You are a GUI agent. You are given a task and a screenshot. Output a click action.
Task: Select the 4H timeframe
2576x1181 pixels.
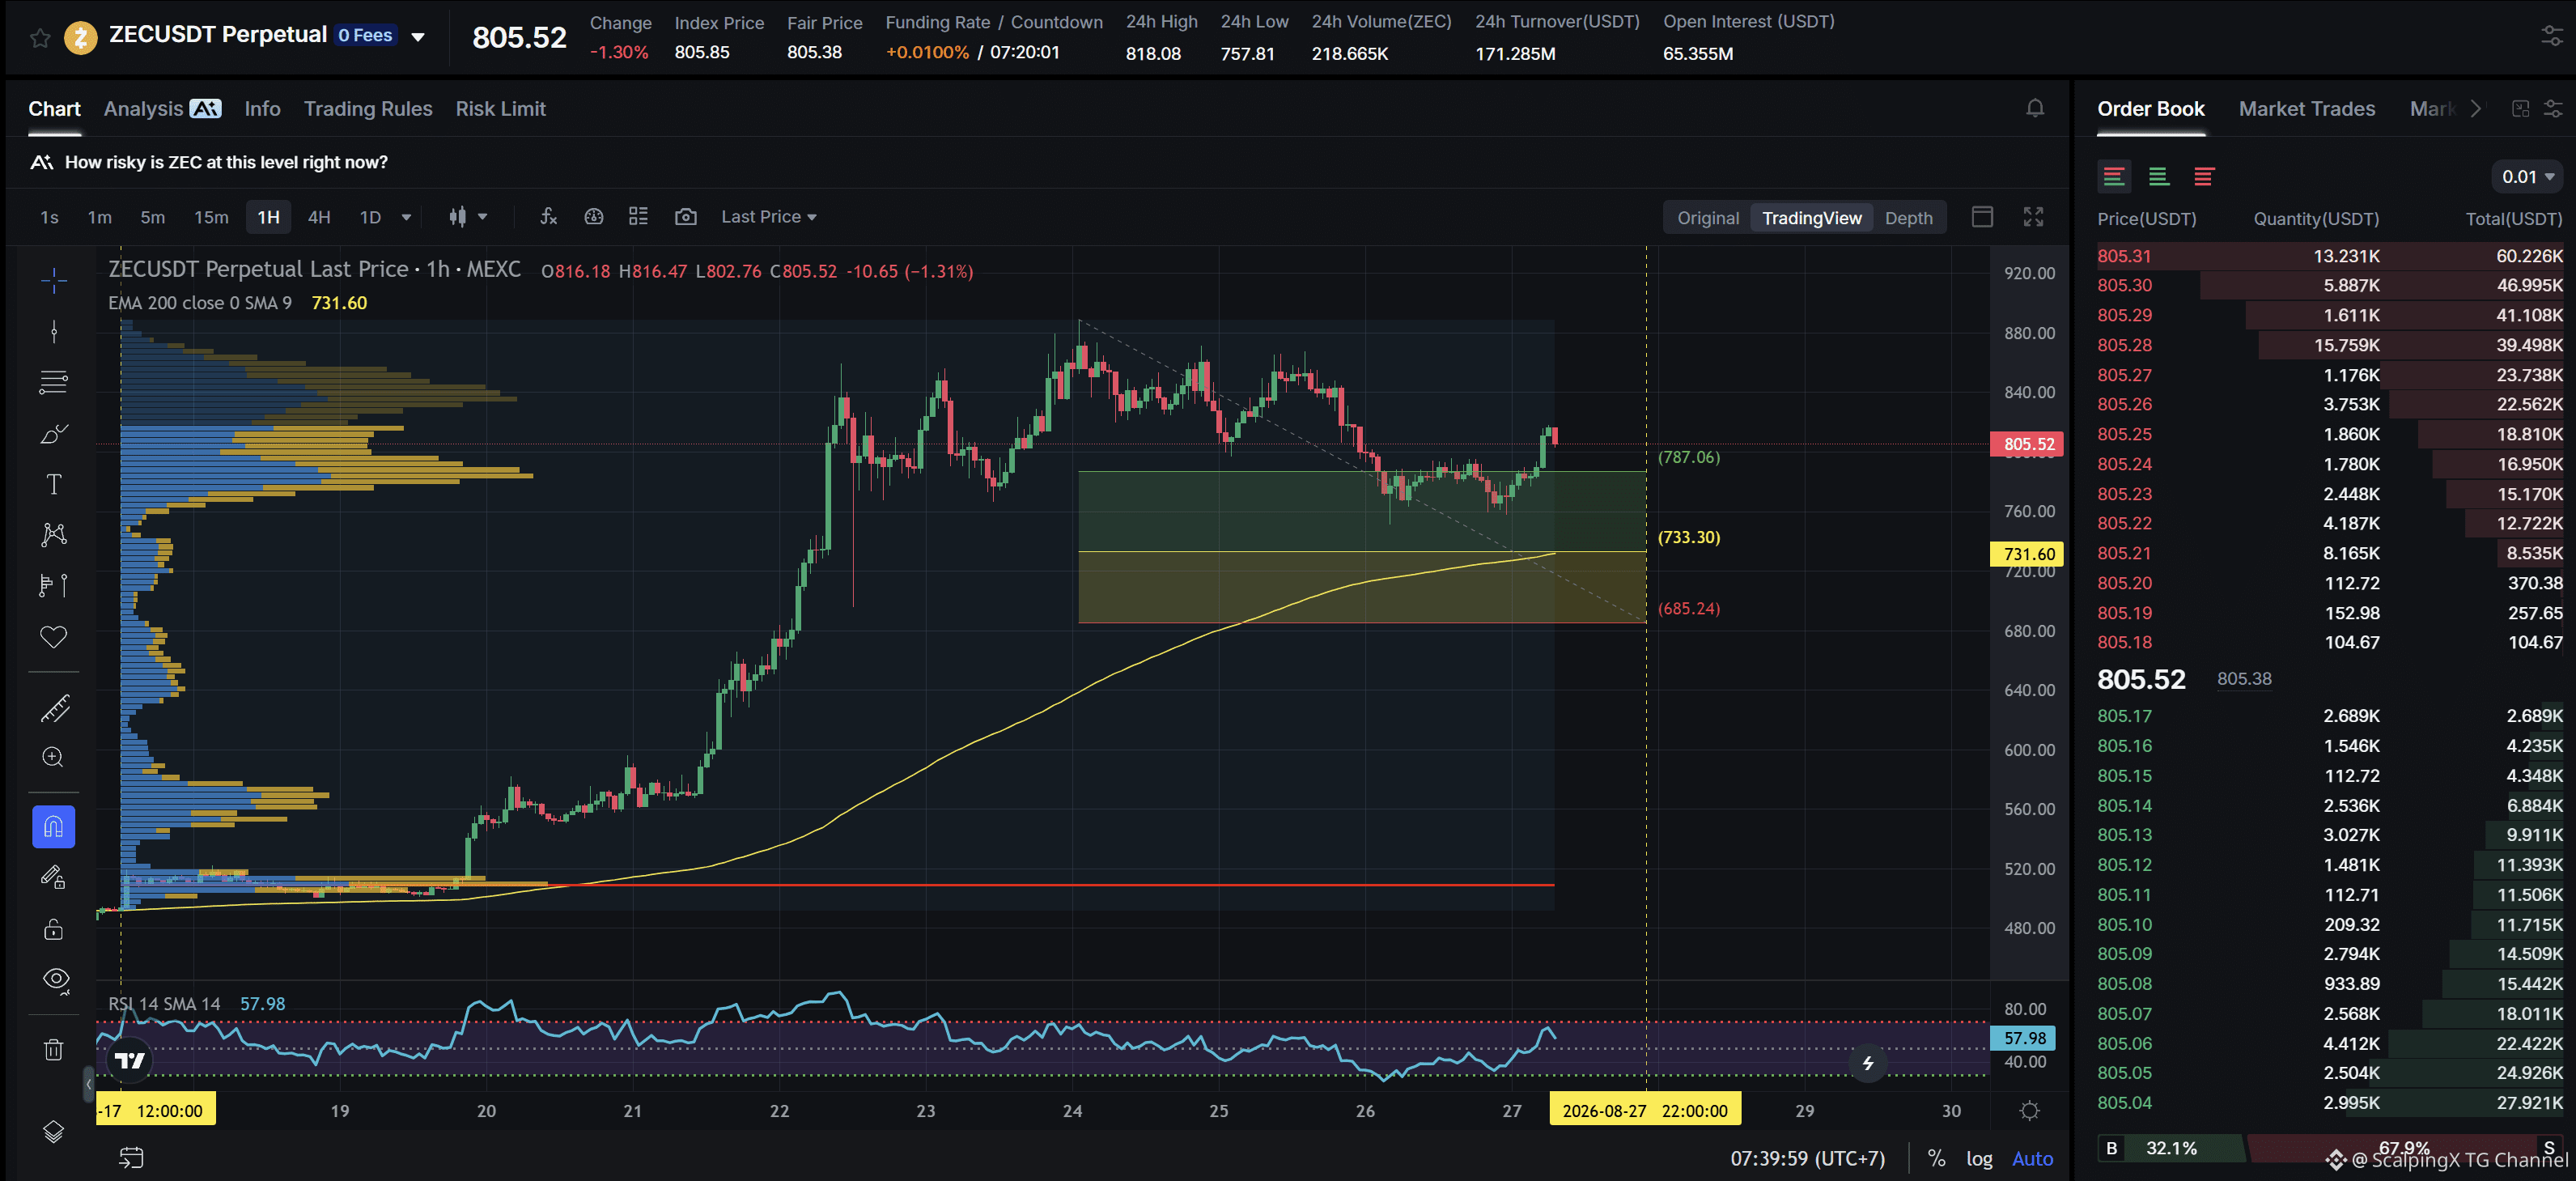[319, 217]
